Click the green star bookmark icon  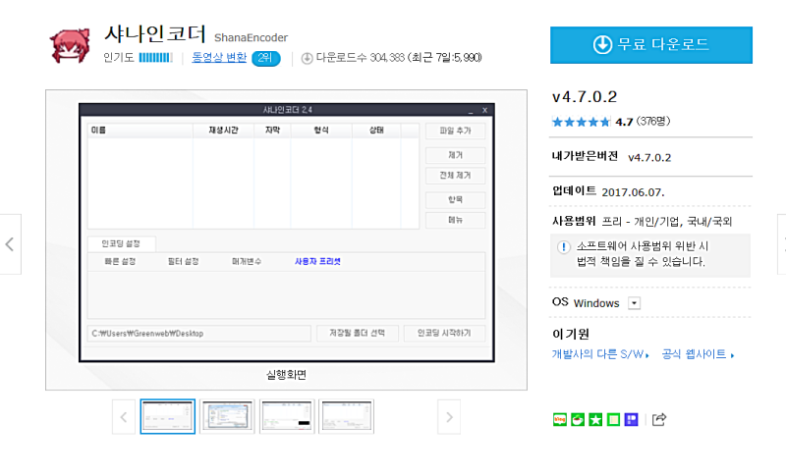pos(595,419)
